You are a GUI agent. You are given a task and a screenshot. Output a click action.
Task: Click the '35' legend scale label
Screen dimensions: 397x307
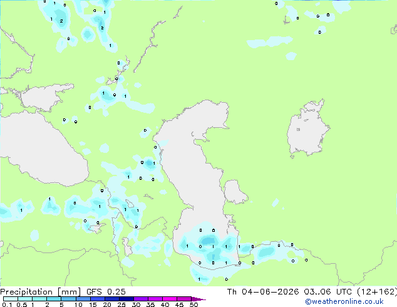click(x=150, y=304)
